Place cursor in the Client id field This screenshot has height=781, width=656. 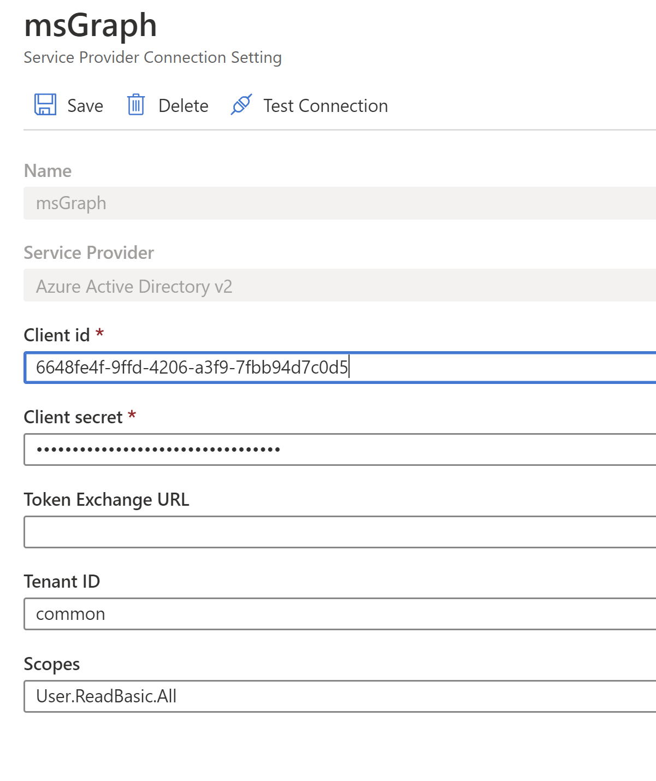(328, 367)
